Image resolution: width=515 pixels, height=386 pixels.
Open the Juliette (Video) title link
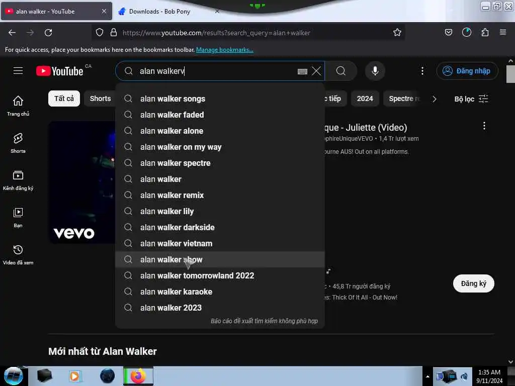366,127
